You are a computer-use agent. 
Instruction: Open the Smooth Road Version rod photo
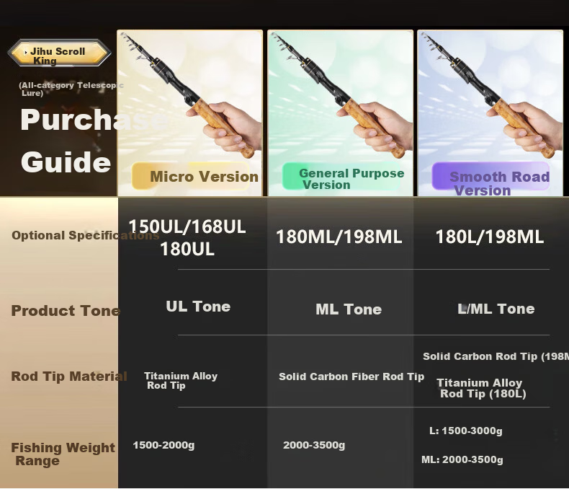tap(490, 113)
